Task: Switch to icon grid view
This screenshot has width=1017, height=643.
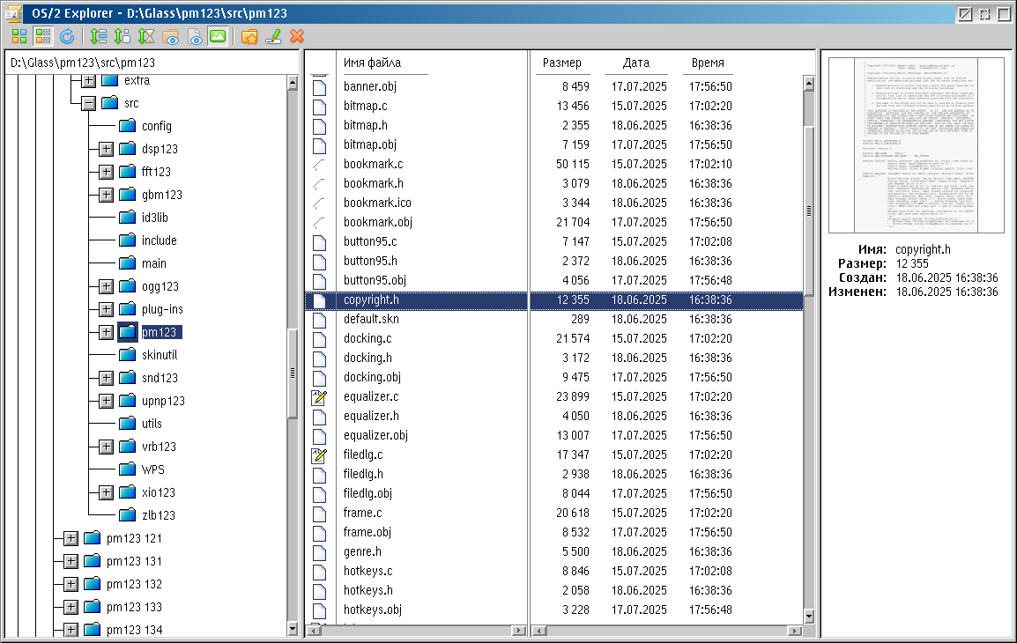Action: coord(19,36)
